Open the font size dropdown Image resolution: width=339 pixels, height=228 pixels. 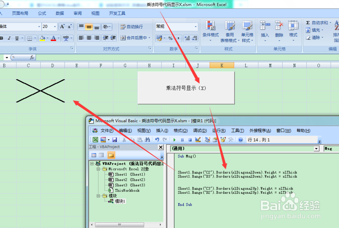click(x=54, y=26)
